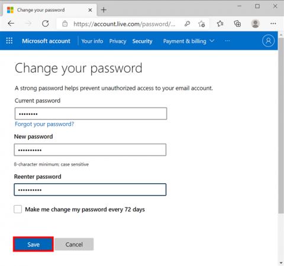284x266 pixels.
Task: Open the Collections icon
Action: [x=237, y=24]
